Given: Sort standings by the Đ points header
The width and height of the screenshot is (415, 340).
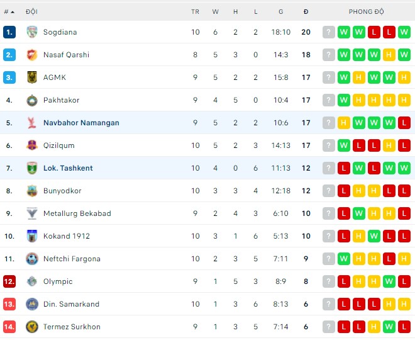Looking at the screenshot, I should click(306, 11).
